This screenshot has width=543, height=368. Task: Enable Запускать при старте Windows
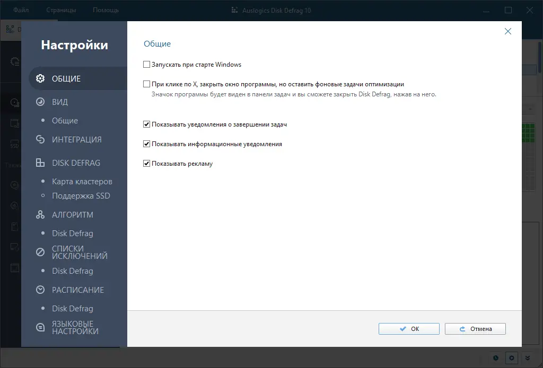(x=146, y=64)
